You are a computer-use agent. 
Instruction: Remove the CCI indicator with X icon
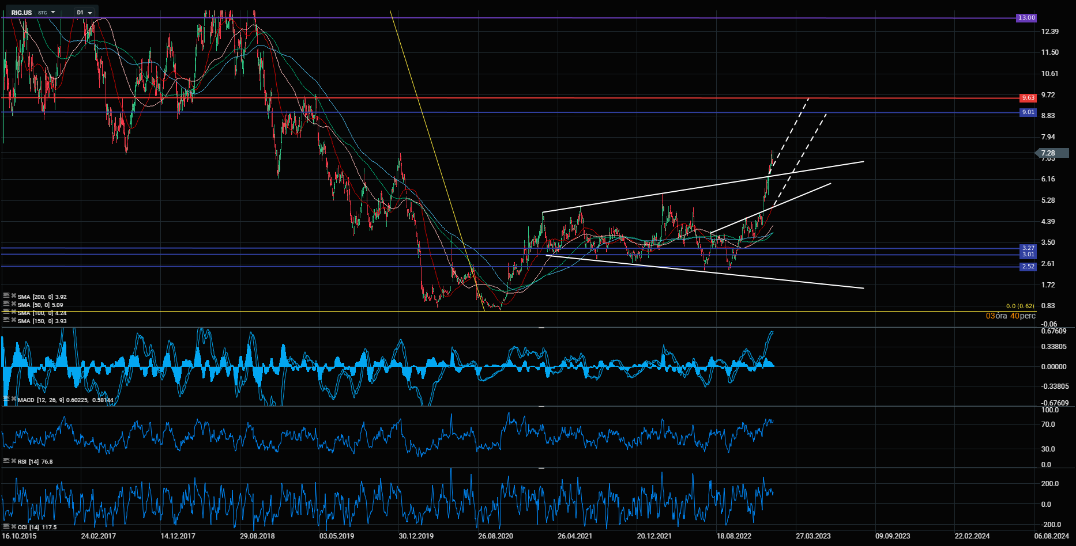tap(13, 527)
